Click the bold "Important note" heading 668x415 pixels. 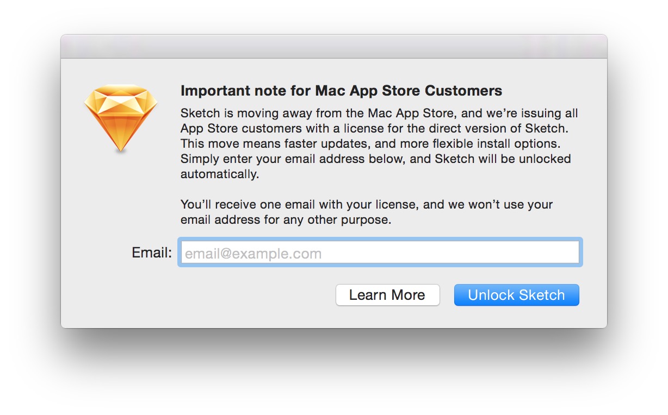click(341, 91)
